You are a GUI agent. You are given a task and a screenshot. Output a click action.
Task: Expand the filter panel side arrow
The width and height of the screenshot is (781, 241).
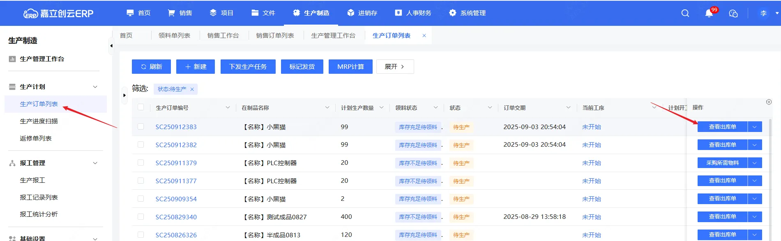pyautogui.click(x=124, y=95)
